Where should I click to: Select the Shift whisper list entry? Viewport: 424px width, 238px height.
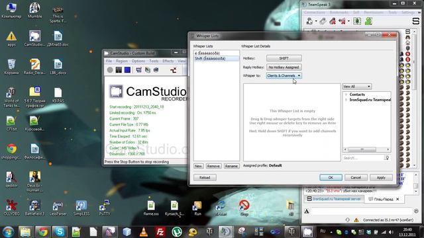pos(217,58)
